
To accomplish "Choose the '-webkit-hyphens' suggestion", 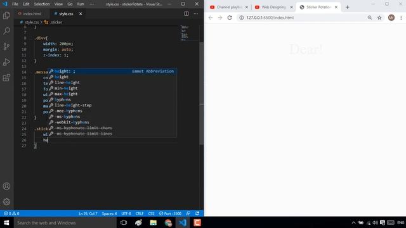I will pos(112,122).
